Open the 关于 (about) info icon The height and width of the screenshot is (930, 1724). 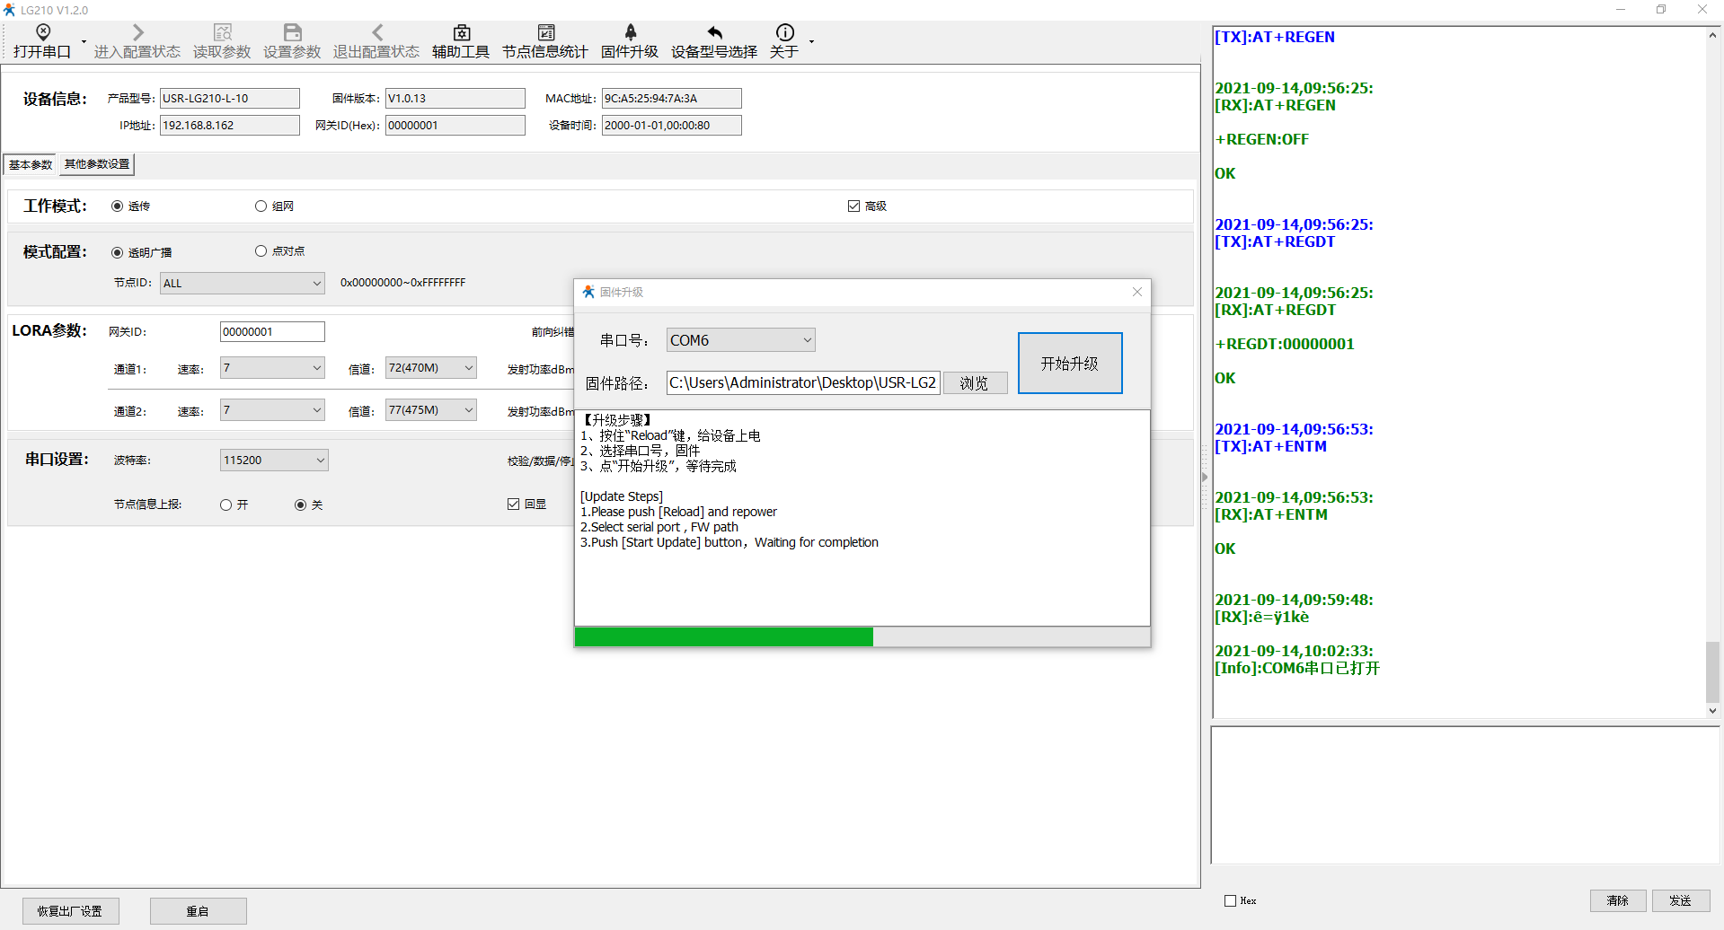pos(784,33)
